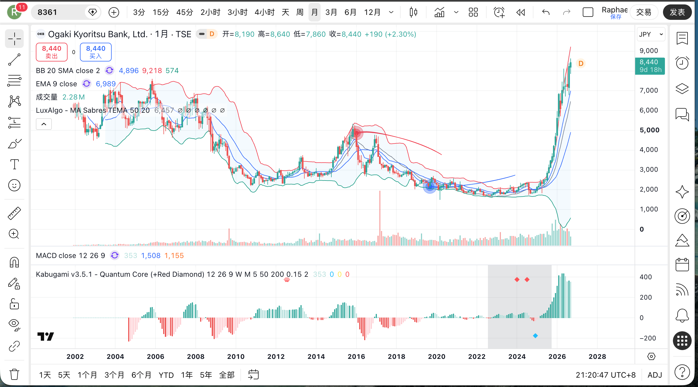The height and width of the screenshot is (387, 698).
Task: Open the go-to-date calendar icon
Action: (253, 375)
